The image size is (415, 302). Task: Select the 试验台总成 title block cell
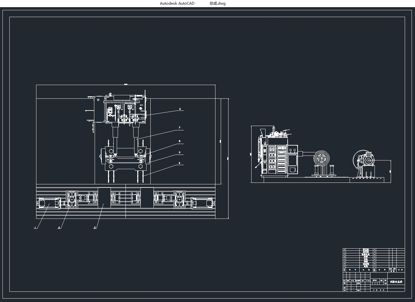(x=396, y=282)
